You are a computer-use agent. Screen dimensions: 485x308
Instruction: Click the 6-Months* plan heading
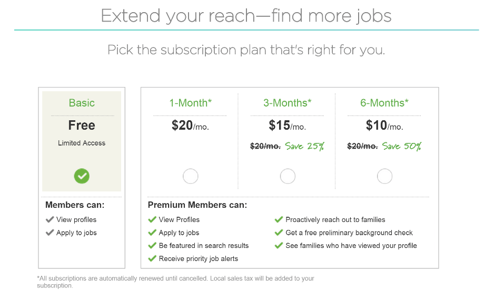384,103
